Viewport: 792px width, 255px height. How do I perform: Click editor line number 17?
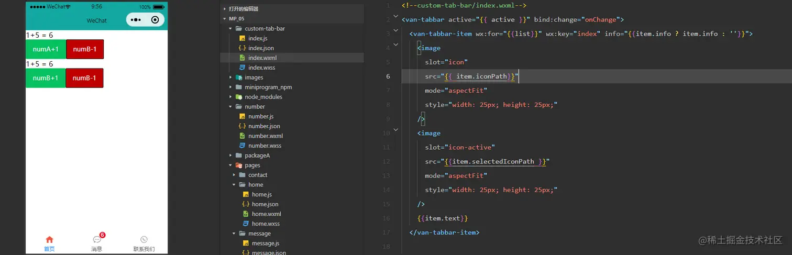387,232
